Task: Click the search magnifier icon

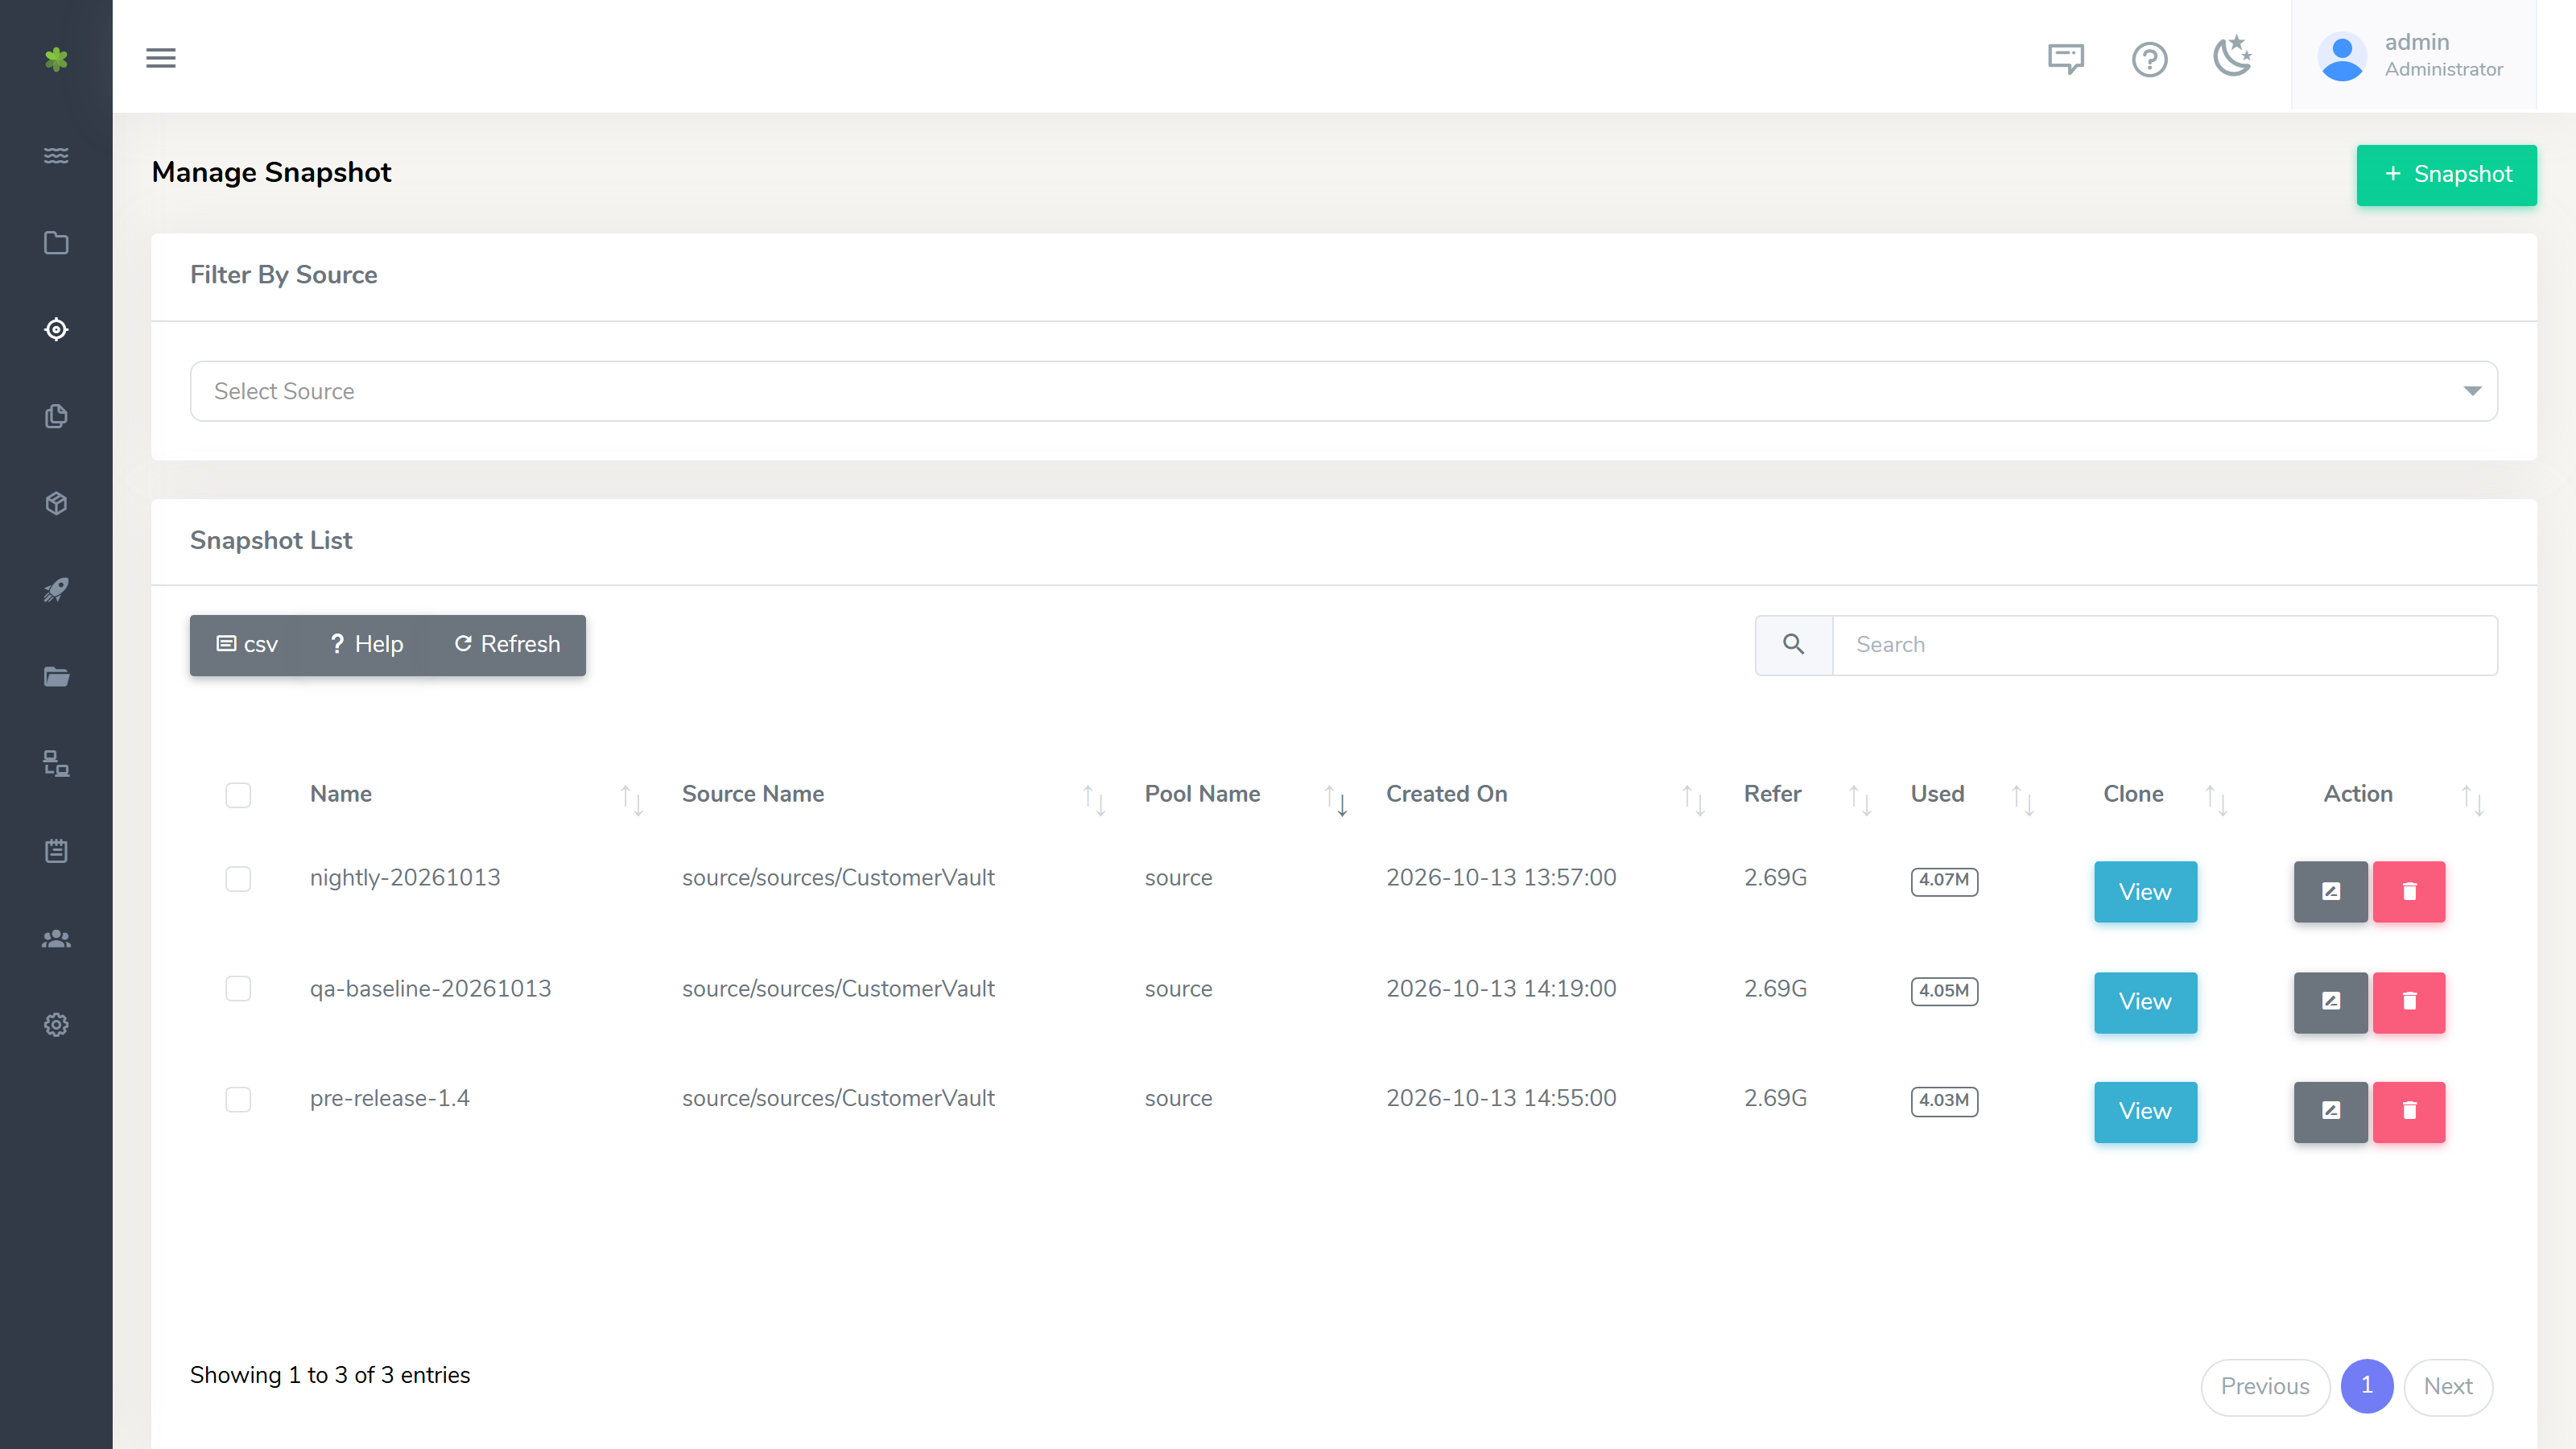Action: pos(1794,645)
